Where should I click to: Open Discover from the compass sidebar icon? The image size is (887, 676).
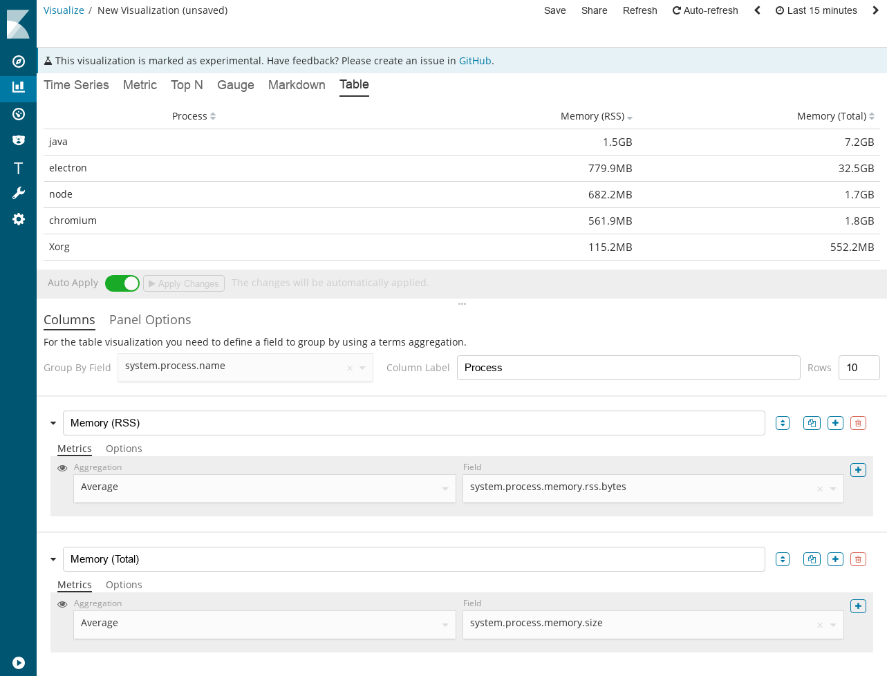click(x=19, y=62)
